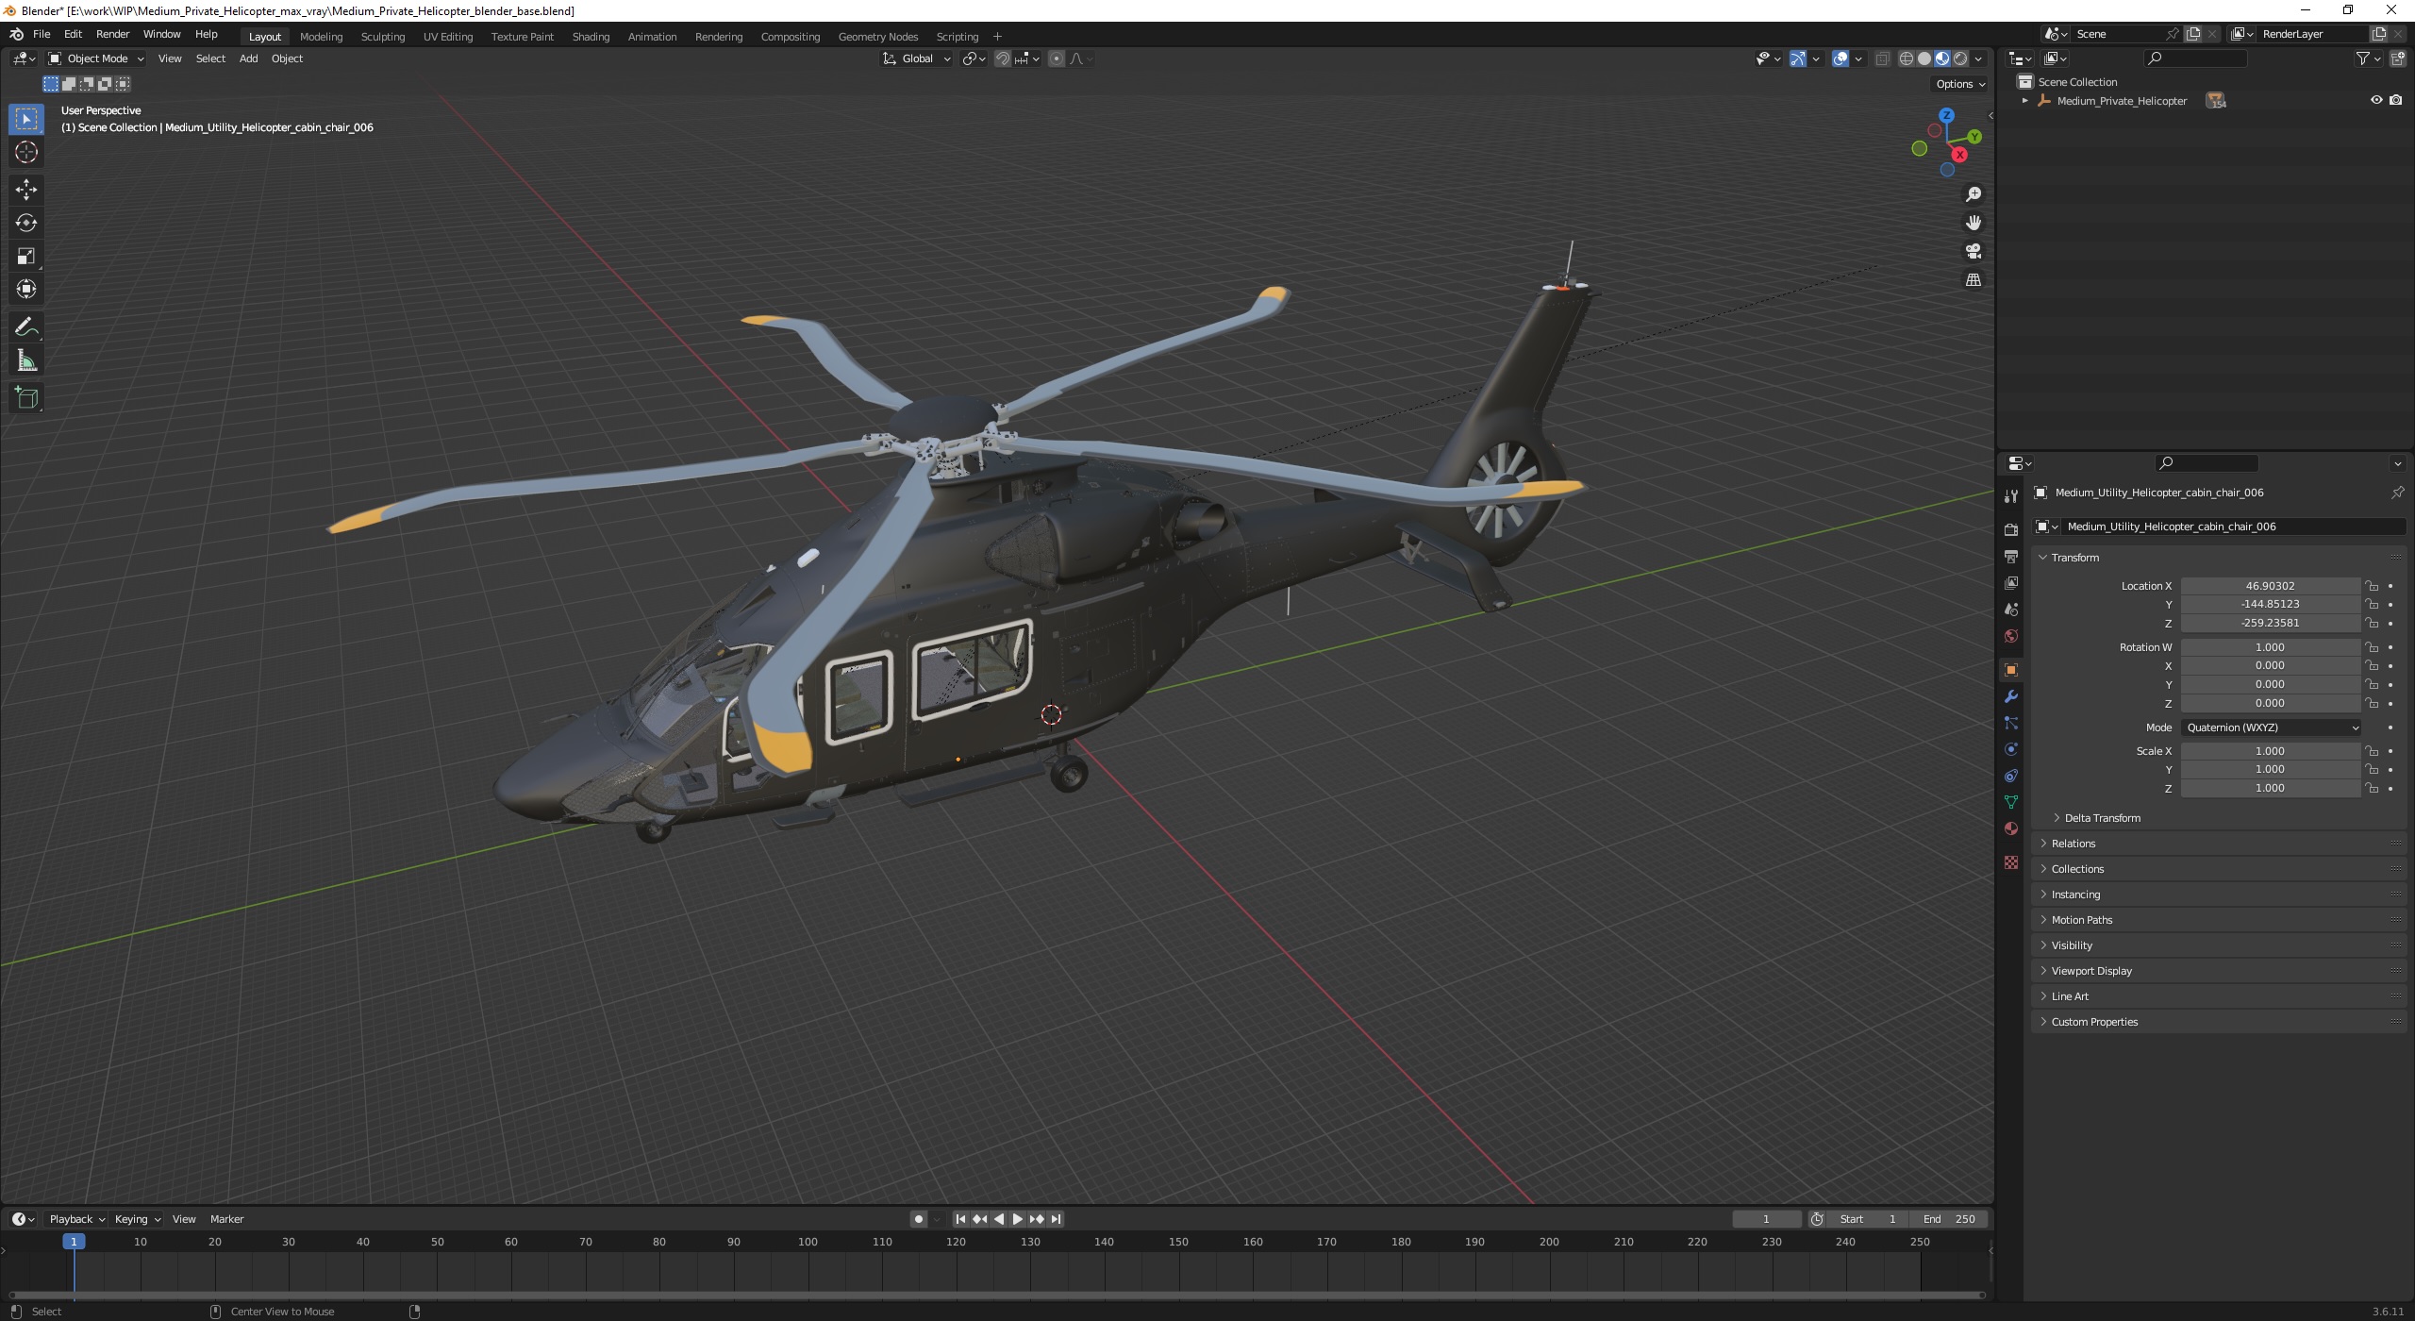Open the Object Data mesh tab
This screenshot has height=1321, width=2415.
click(x=2011, y=802)
